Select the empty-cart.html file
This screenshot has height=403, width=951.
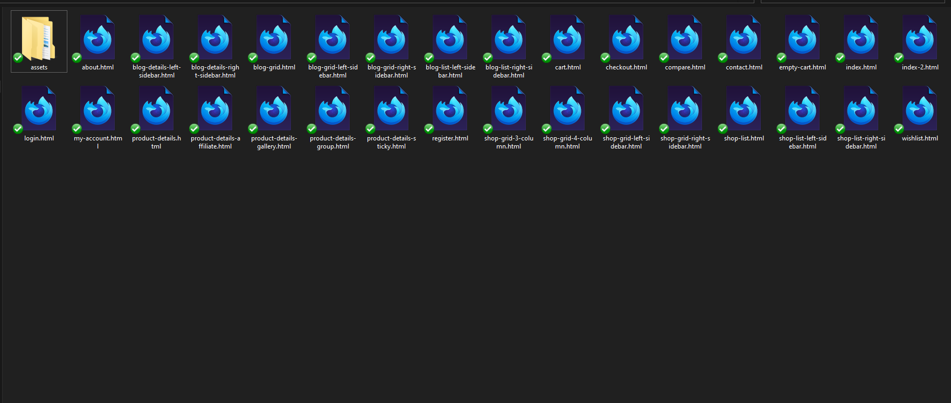coord(802,39)
